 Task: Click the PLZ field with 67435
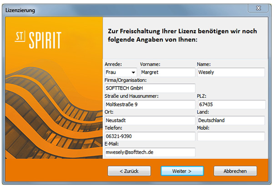(x=232, y=104)
